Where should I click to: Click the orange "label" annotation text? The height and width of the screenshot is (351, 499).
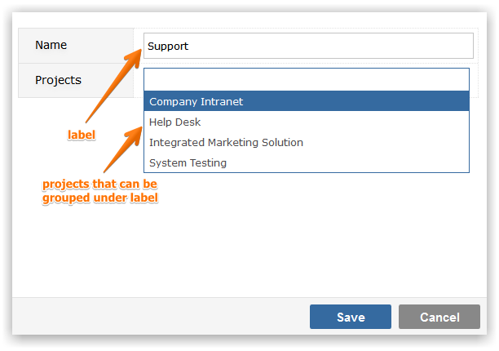point(82,135)
